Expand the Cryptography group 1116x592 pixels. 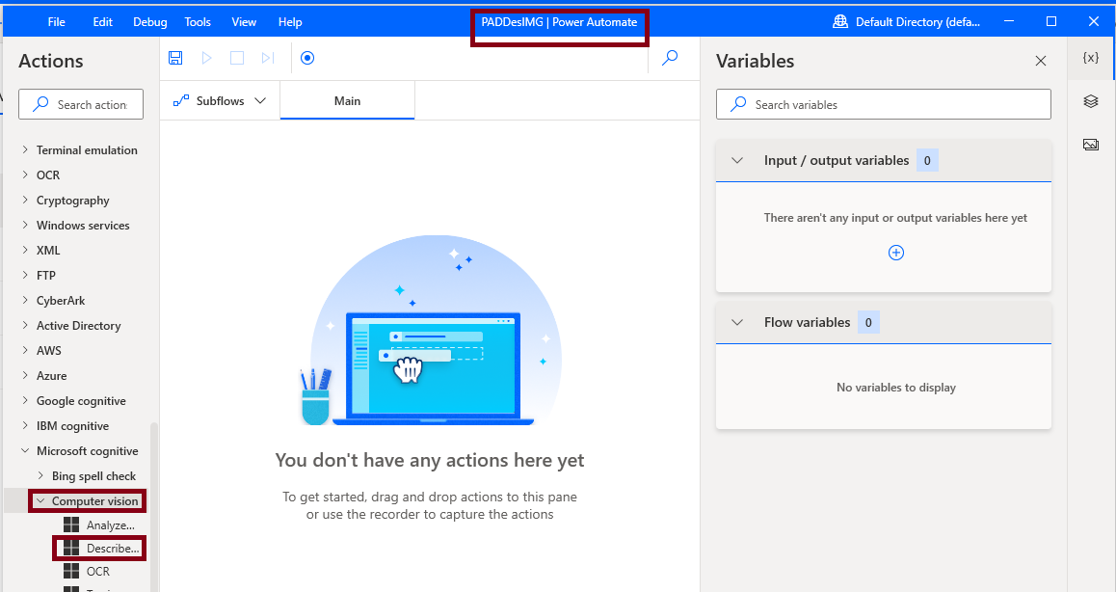(x=26, y=201)
